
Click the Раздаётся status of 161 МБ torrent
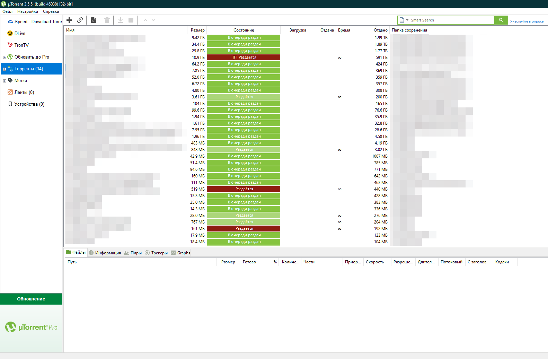[x=244, y=228]
